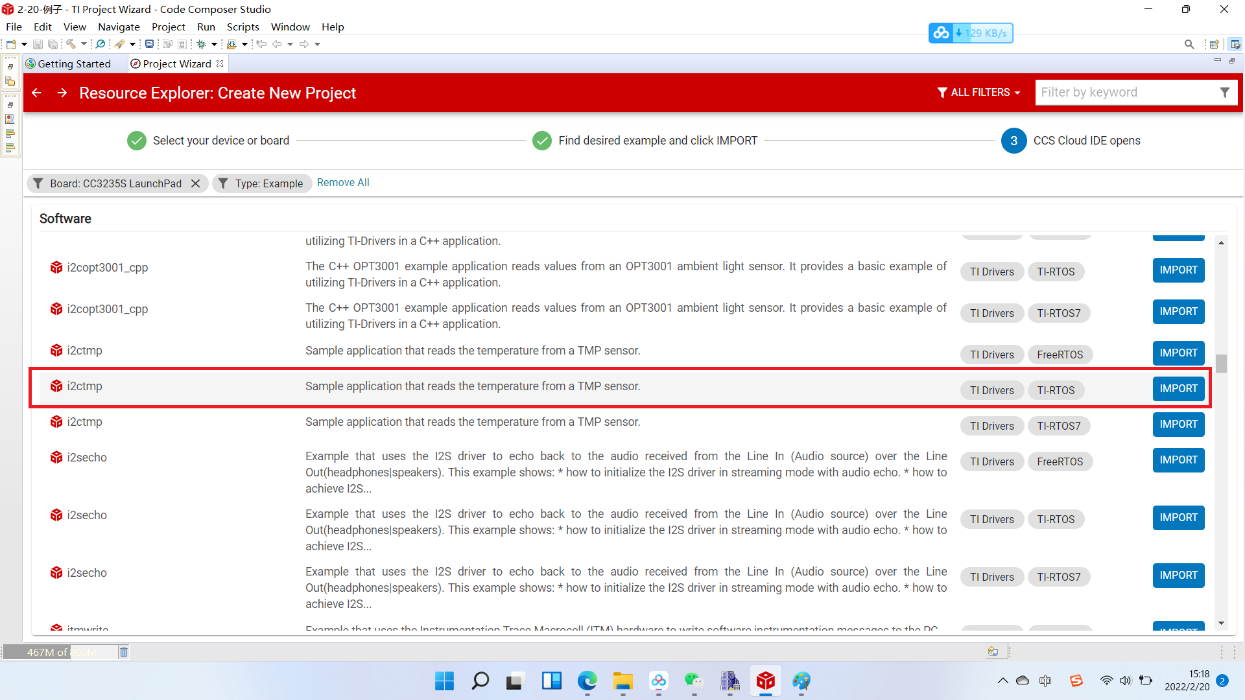This screenshot has height=700, width=1245.
Task: Expand the New project icon dropdown arrow
Action: 24,44
